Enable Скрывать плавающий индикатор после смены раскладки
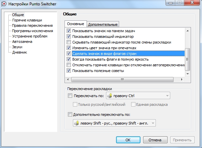Image resolution: width=202 pixels, height=148 pixels. tap(69, 42)
